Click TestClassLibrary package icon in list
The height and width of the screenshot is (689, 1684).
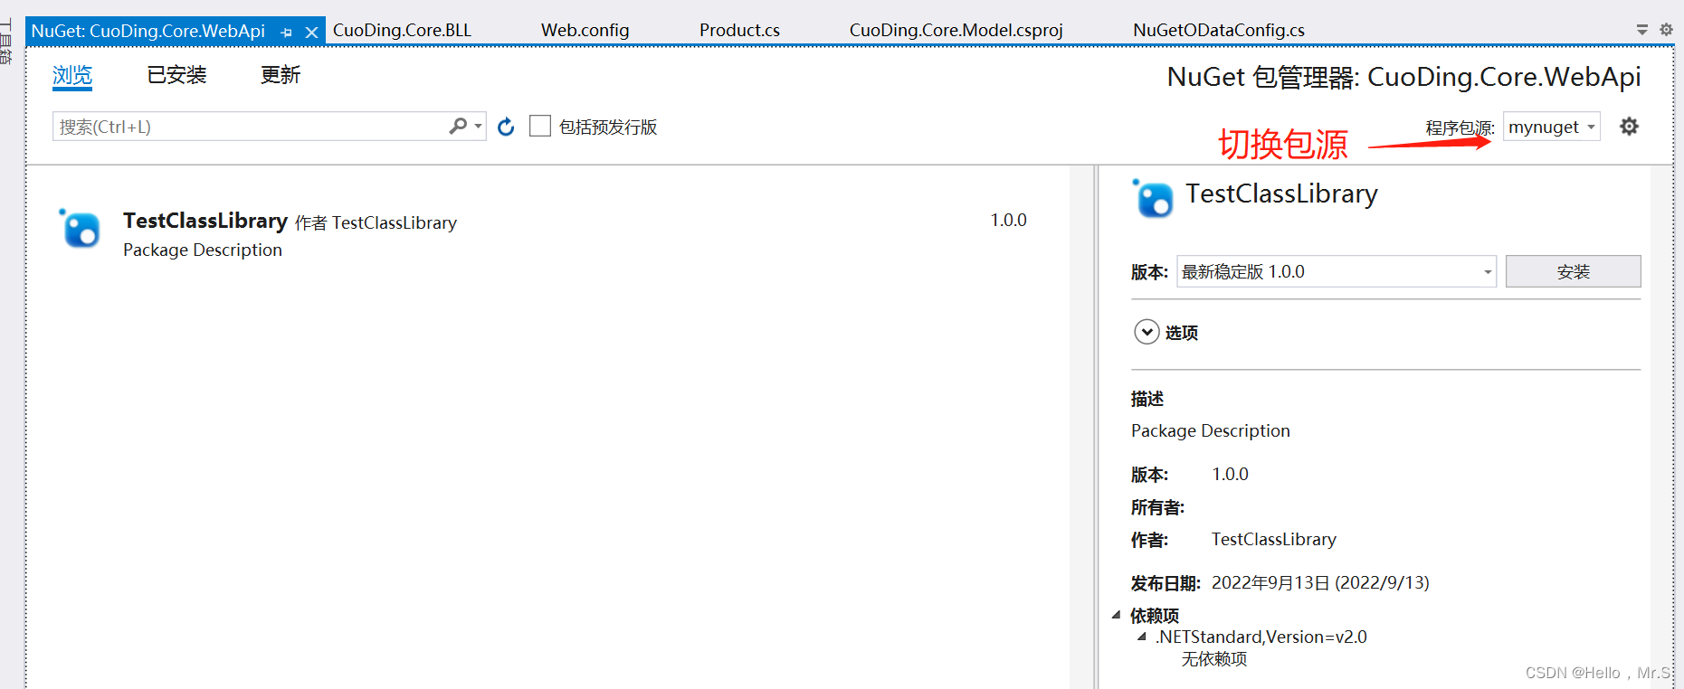pos(81,228)
